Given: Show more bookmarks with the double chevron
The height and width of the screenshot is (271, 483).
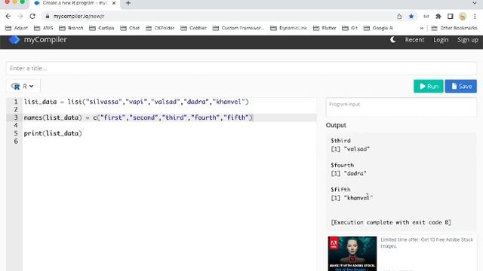Looking at the screenshot, I should coord(422,28).
